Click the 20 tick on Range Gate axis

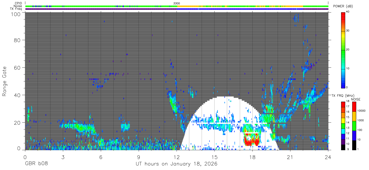17,123
